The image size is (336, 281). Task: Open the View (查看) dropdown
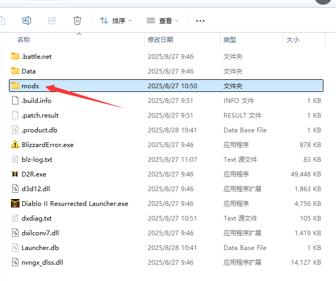tap(162, 21)
